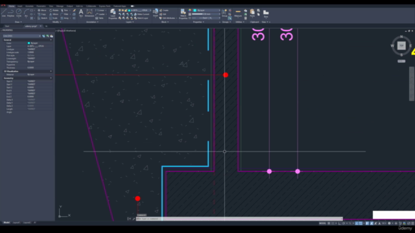Activate the Fillet command
The image size is (415, 233).
pyautogui.click(x=64, y=14)
